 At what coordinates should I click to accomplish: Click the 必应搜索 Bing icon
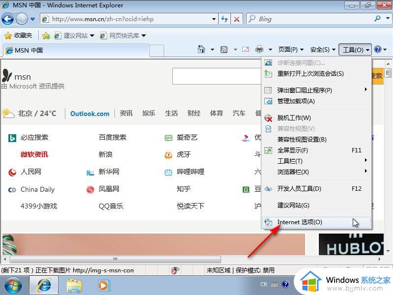(x=12, y=138)
